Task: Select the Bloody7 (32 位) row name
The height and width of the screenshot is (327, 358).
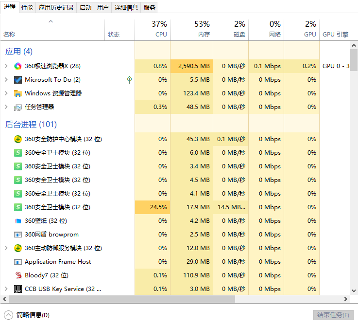Action: click(x=47, y=275)
